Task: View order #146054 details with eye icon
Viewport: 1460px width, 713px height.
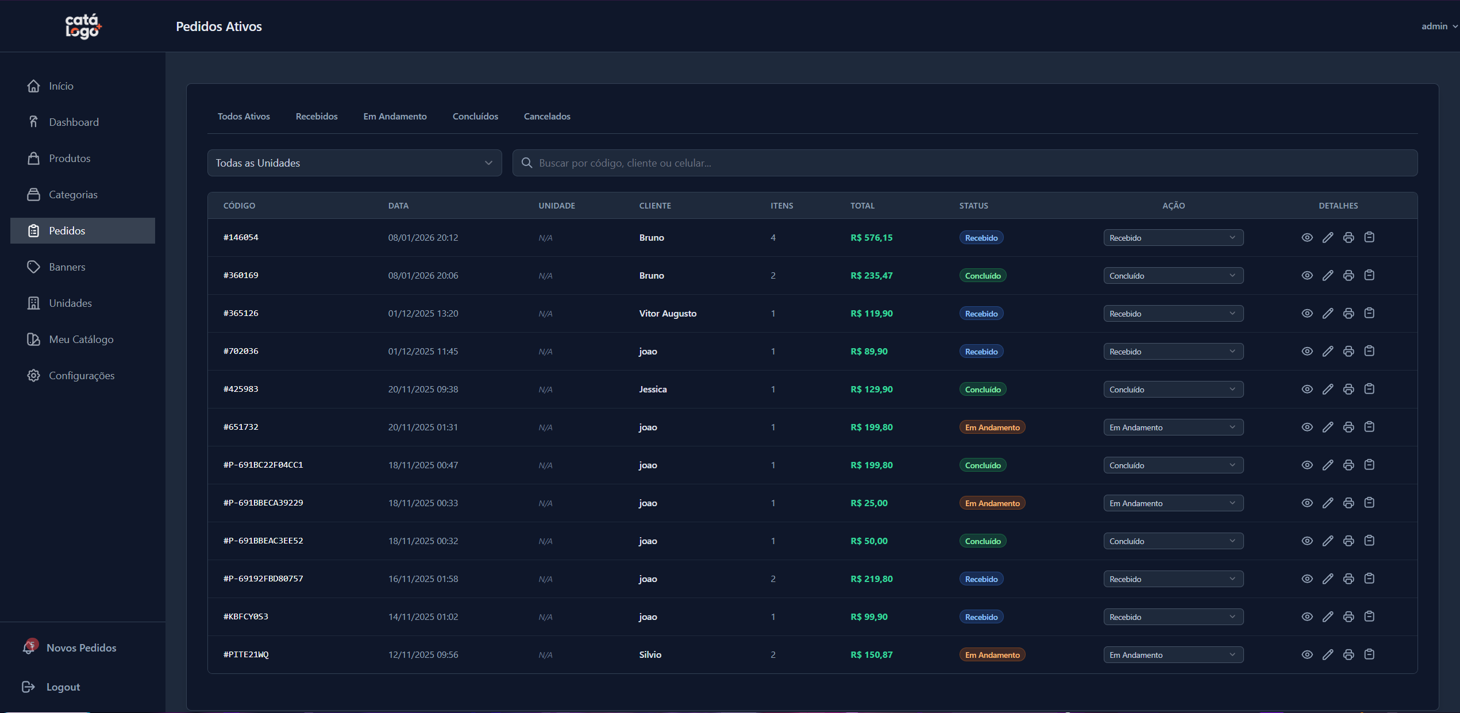Action: [1307, 238]
